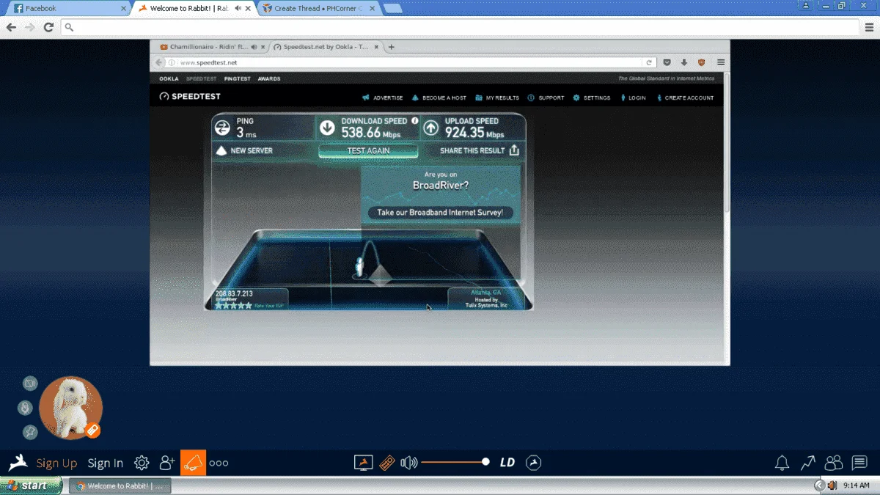Go forward in Chrome

pos(30,27)
